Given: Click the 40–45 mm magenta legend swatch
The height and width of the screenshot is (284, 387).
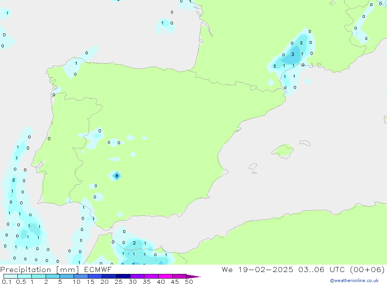Looking at the screenshot, I should click(x=165, y=276).
